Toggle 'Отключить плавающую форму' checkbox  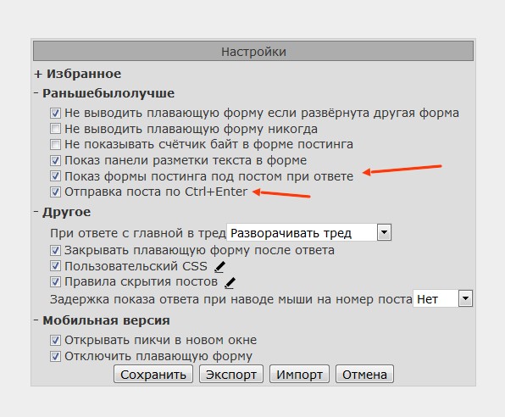tap(55, 357)
